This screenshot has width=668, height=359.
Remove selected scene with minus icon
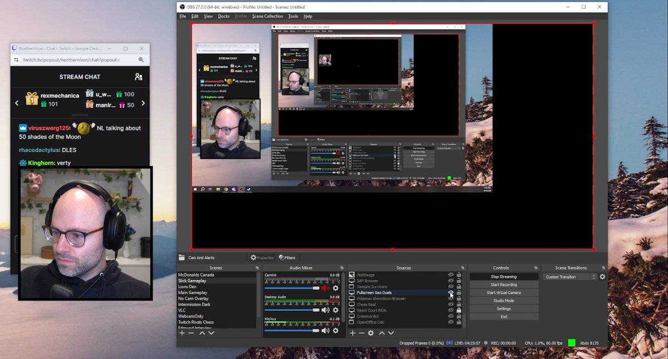click(191, 332)
